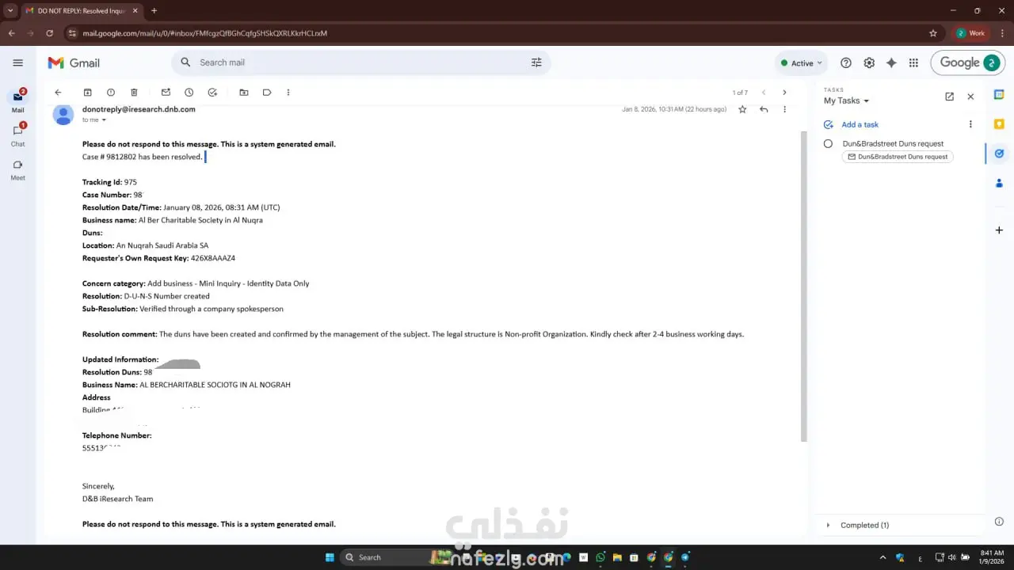Screen dimensions: 1014x570
Task: Open Contacts in side panel
Action: [999, 183]
